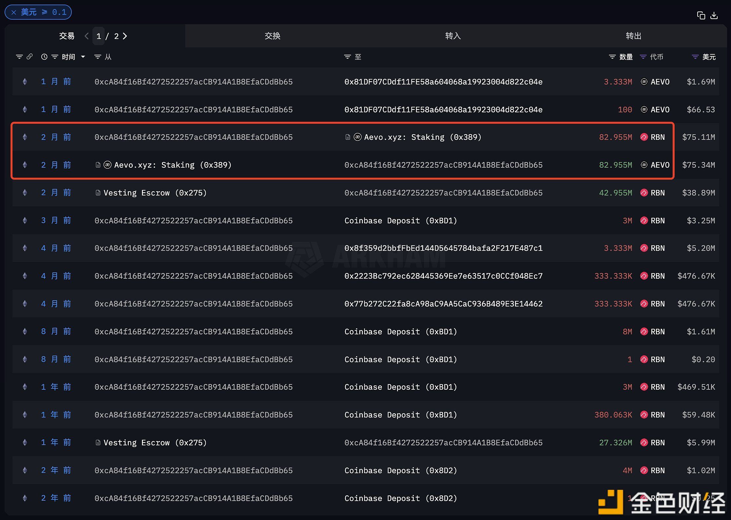Open the 数量 column filter icon
The width and height of the screenshot is (731, 520).
point(612,57)
